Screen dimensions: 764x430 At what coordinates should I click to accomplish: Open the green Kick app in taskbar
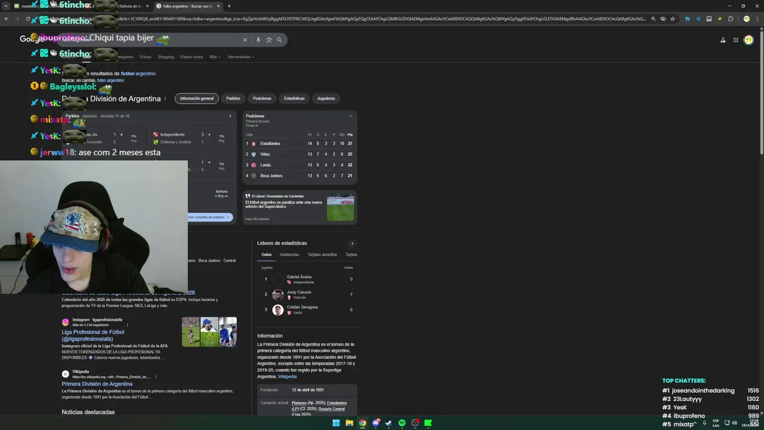click(428, 423)
